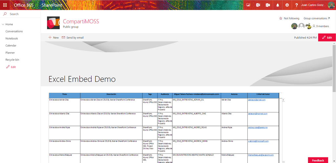This screenshot has height=163, width=336.
Task: Collapse the Home navigation chevron
Action: tap(3, 24)
